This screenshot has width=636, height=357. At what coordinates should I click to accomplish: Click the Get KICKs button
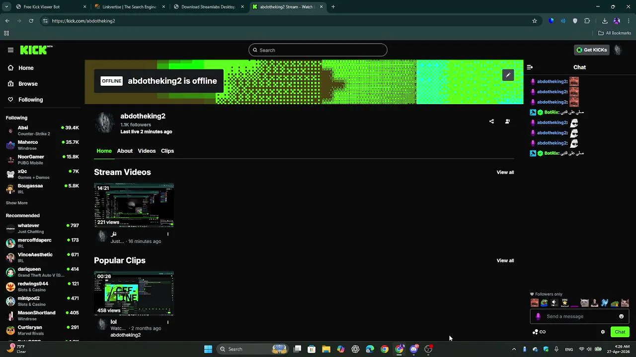[x=591, y=50]
